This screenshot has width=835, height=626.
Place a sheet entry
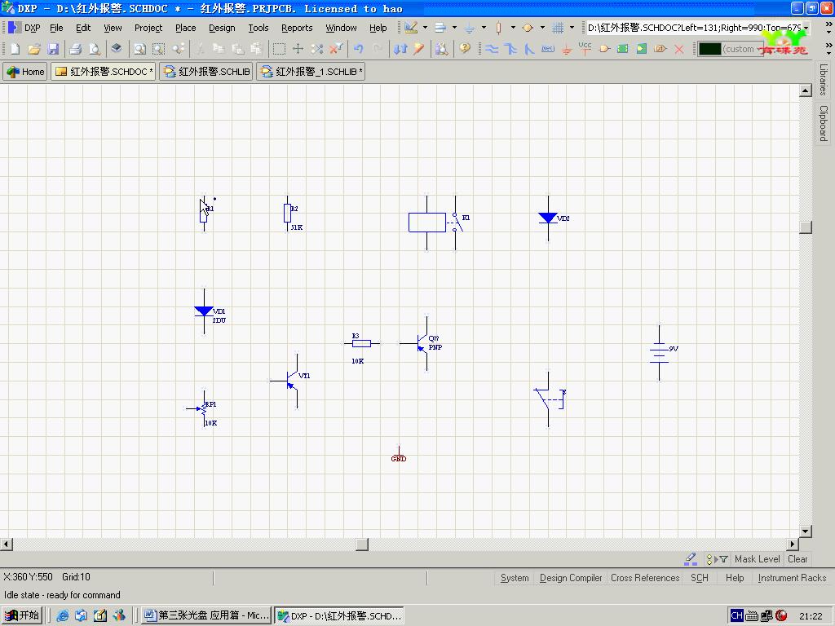[x=642, y=49]
